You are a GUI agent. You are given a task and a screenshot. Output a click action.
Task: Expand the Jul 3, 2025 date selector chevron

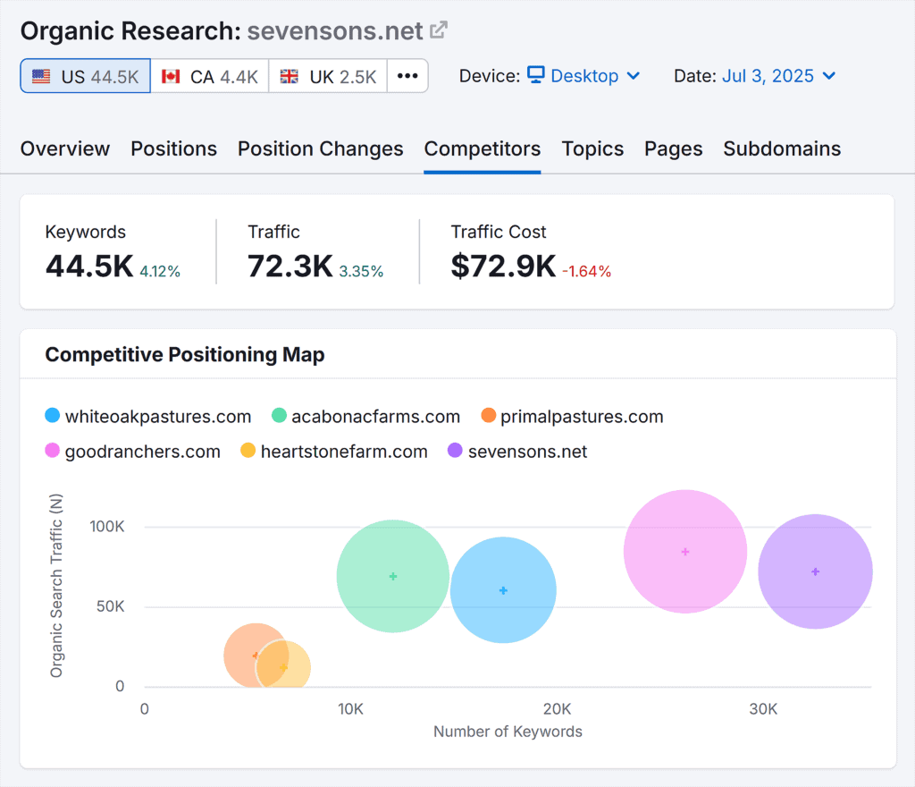pos(830,76)
